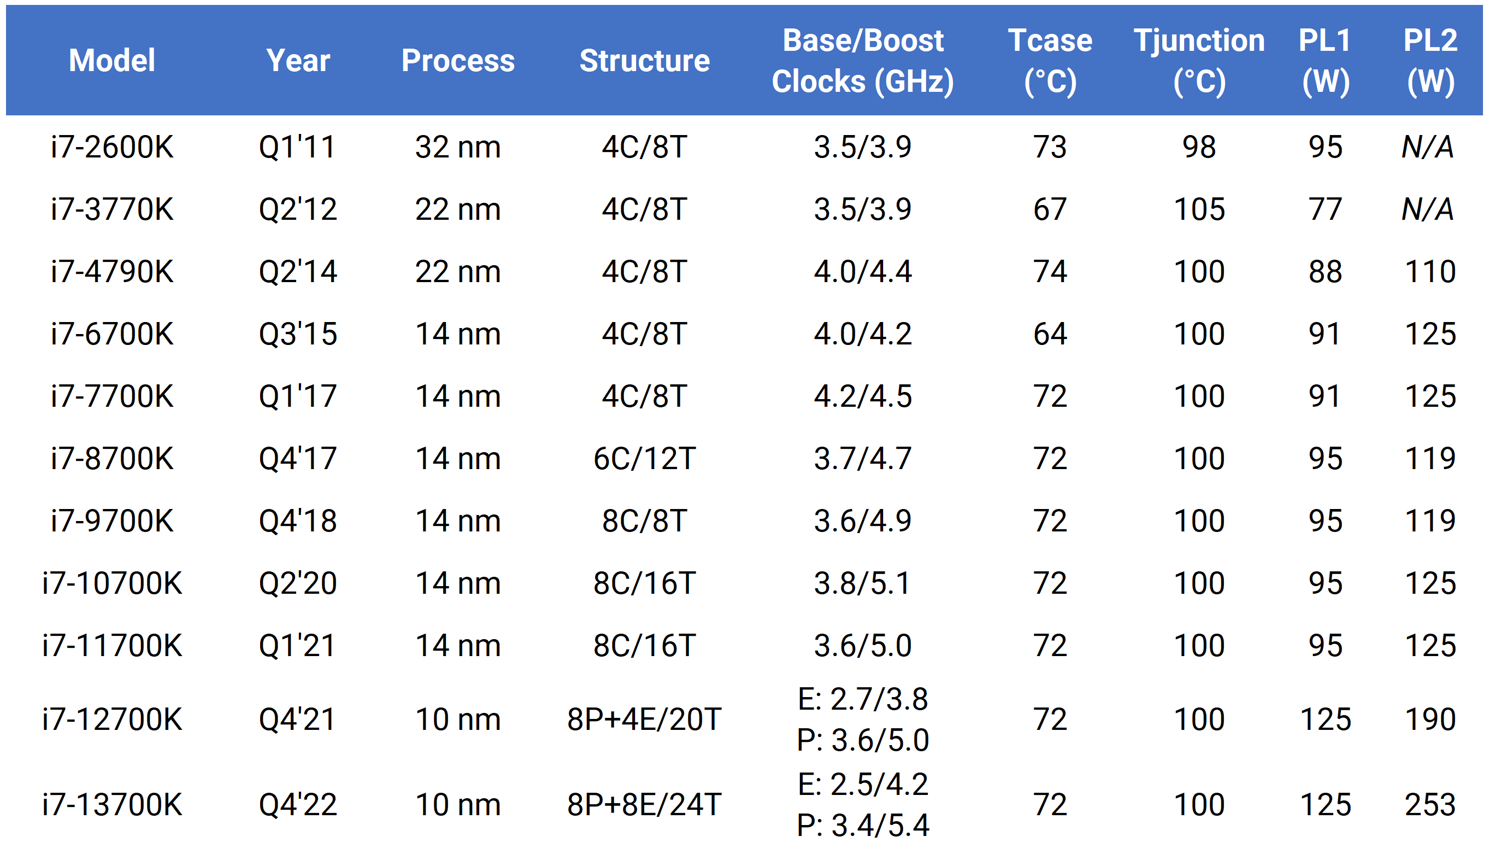Click the Tjunction (°C) column header
This screenshot has height=854, width=1489.
point(1199,60)
